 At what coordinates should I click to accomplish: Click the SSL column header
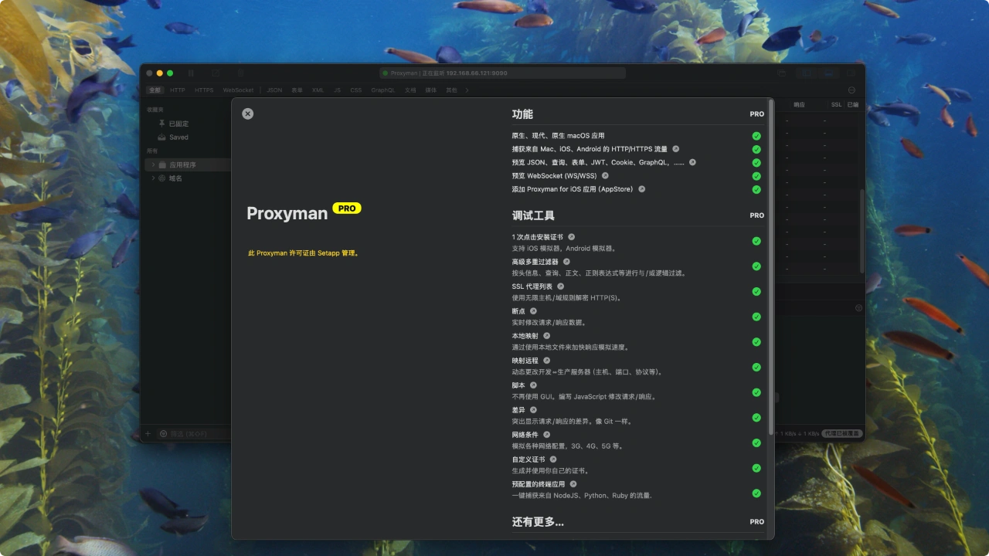pos(837,104)
